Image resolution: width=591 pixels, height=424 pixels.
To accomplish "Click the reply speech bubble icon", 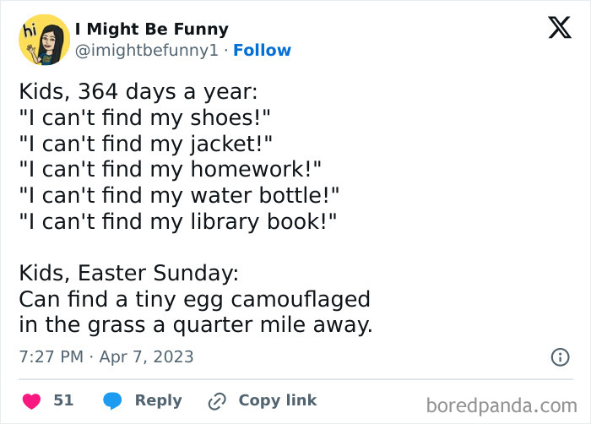I will 112,400.
